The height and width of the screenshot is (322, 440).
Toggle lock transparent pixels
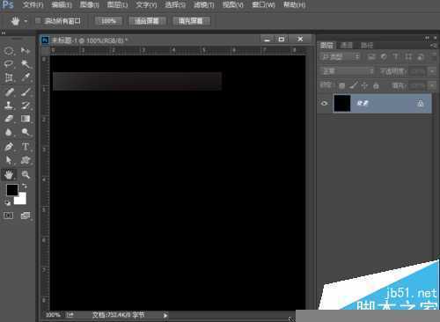pyautogui.click(x=341, y=85)
